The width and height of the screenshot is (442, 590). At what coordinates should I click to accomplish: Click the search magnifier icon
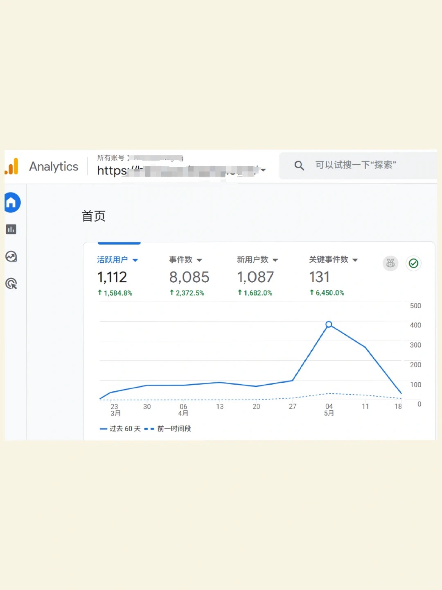[299, 166]
